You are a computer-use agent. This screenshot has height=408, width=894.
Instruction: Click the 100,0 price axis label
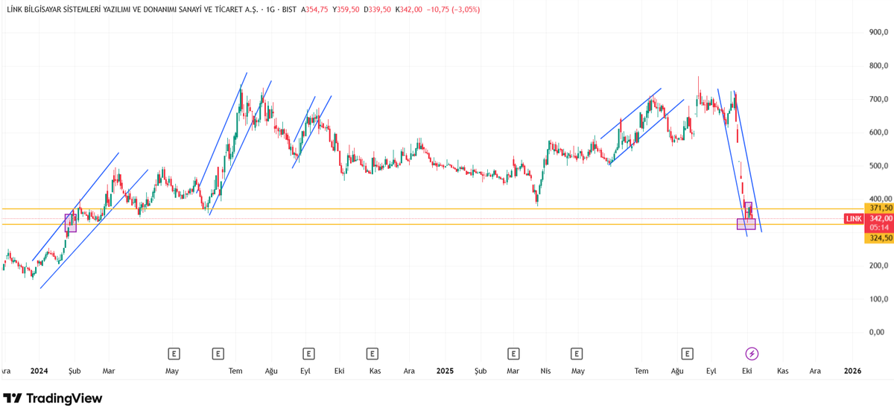878,299
